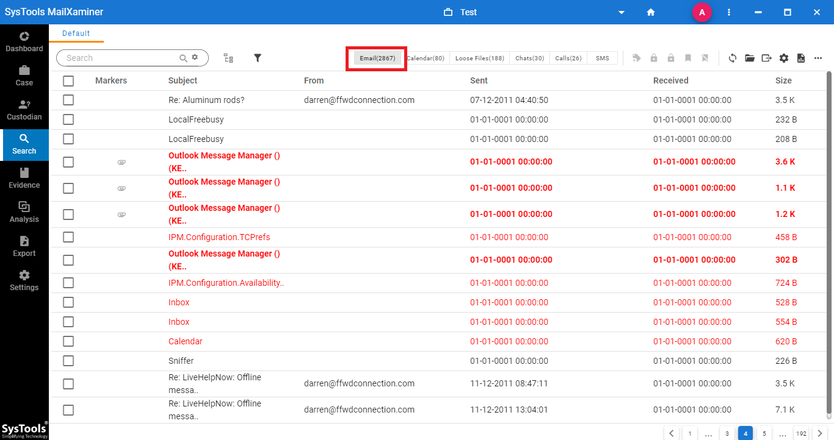Open the red Calendar subject item
The image size is (834, 440).
[x=186, y=341]
